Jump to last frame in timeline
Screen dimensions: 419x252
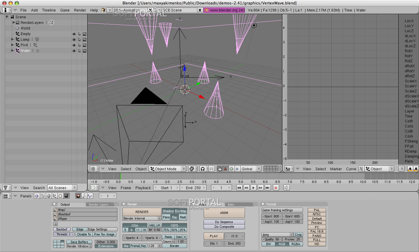pyautogui.click(x=268, y=188)
